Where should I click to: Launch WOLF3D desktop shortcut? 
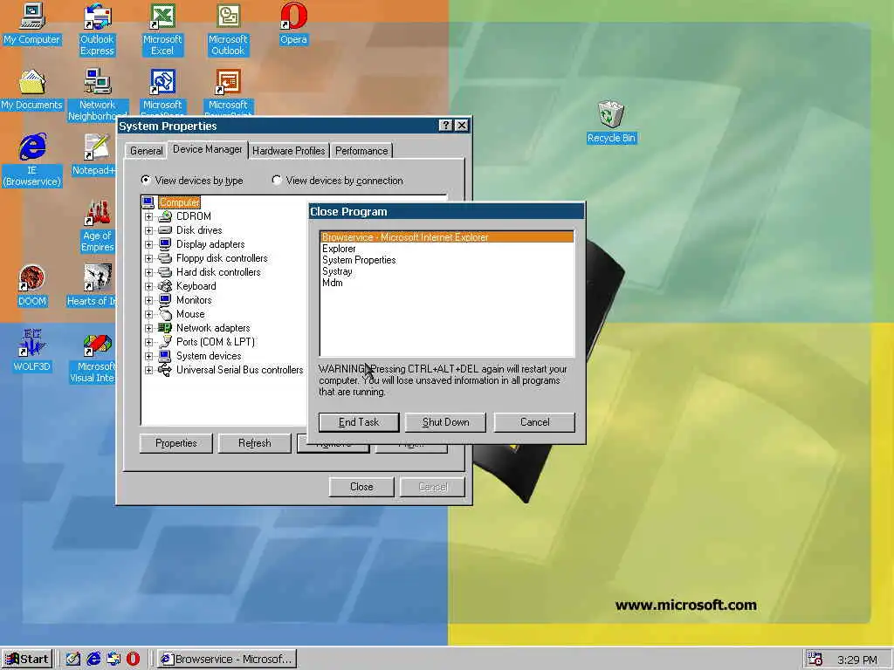(x=32, y=351)
